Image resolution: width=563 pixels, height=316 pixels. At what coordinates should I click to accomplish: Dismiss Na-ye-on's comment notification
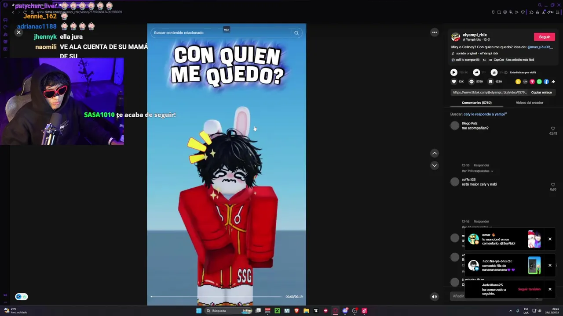pos(550,266)
